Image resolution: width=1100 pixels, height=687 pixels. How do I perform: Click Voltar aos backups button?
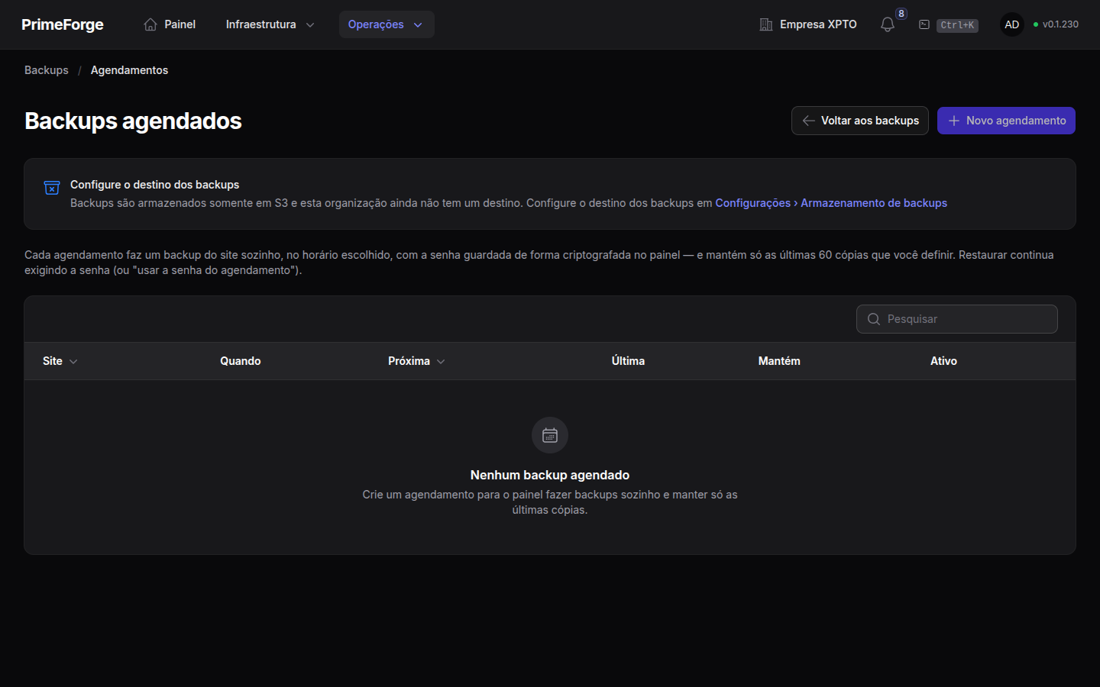point(860,121)
